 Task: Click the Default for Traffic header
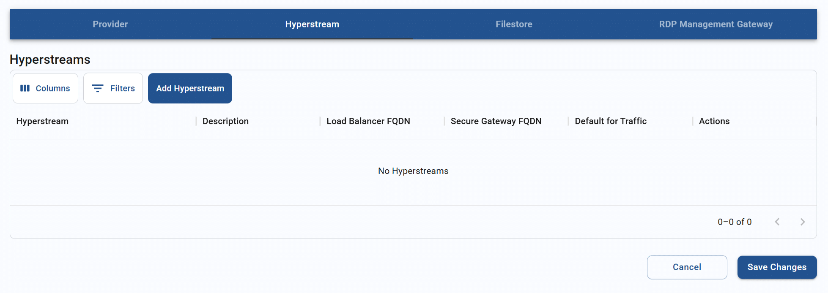[x=611, y=121]
